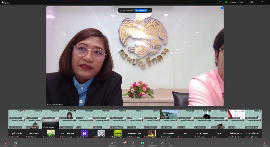Dismiss the Not hearing anything notification
This screenshot has width=270, height=147.
click(149, 10)
